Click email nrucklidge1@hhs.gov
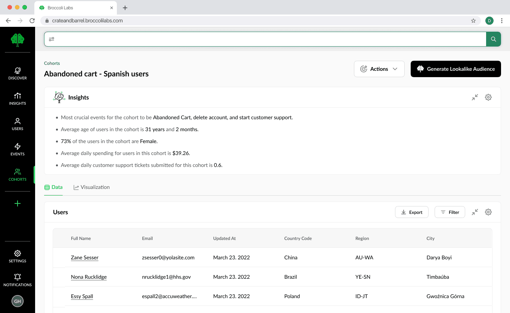The height and width of the screenshot is (313, 510). pyautogui.click(x=167, y=277)
